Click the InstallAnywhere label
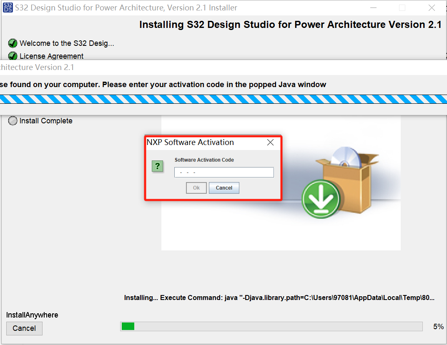The height and width of the screenshot is (345, 447). click(x=32, y=315)
